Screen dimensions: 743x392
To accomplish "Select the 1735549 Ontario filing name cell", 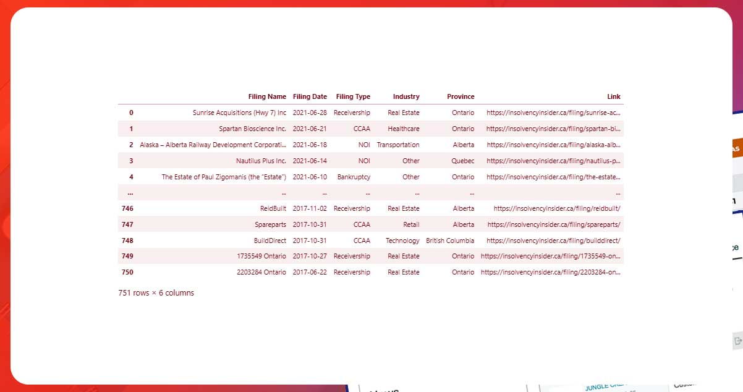I will coord(261,256).
